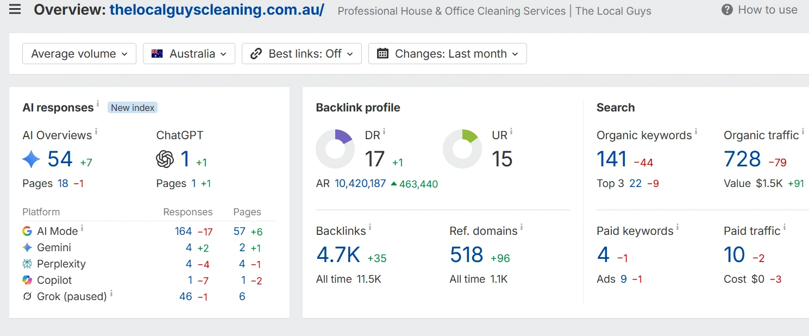The width and height of the screenshot is (809, 336).
Task: Open AI Mode pages value 57
Action: pyautogui.click(x=240, y=231)
